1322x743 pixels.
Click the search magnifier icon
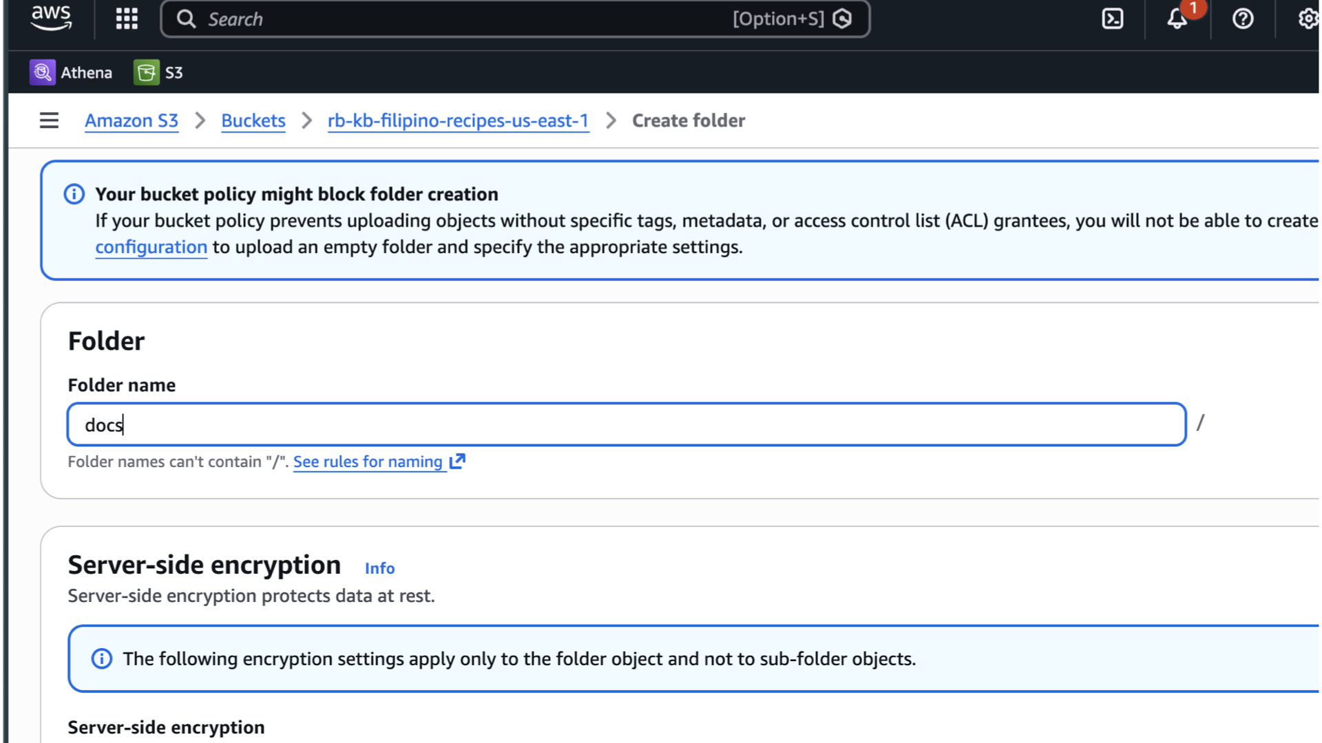(x=185, y=19)
